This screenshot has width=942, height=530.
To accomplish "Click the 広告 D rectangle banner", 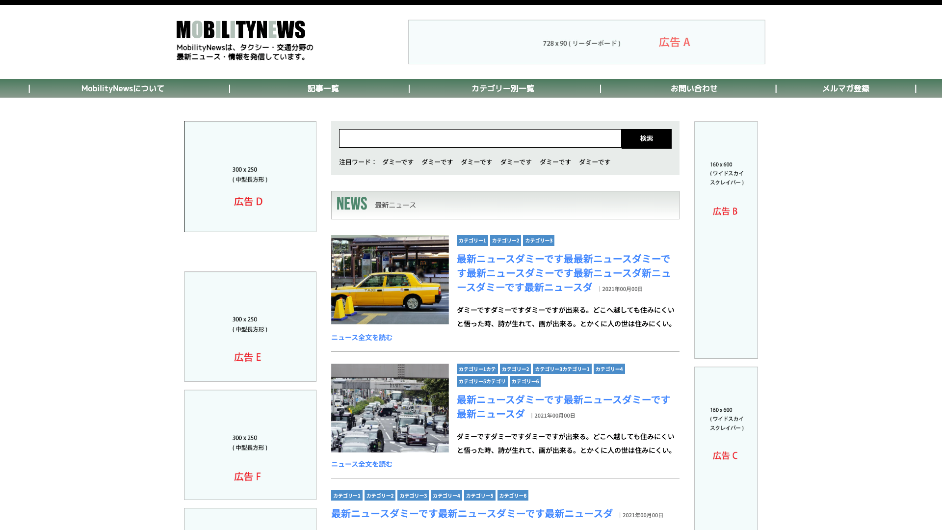I will [250, 177].
